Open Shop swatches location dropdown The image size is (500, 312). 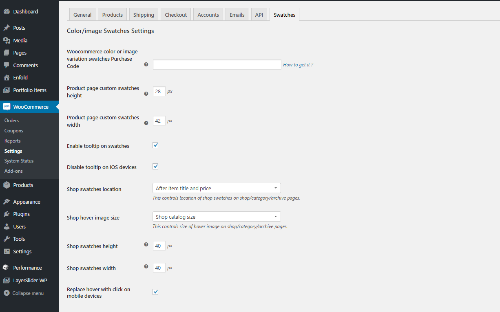click(x=217, y=188)
